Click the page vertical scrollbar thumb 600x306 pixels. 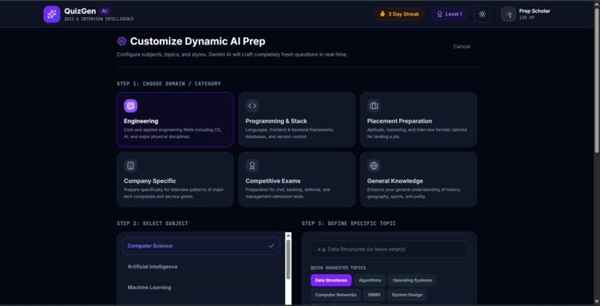point(597,80)
